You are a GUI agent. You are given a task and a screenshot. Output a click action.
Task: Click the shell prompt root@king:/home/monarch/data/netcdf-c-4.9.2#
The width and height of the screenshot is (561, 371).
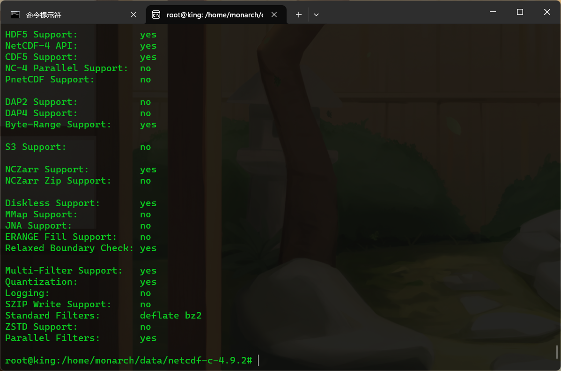[129, 360]
